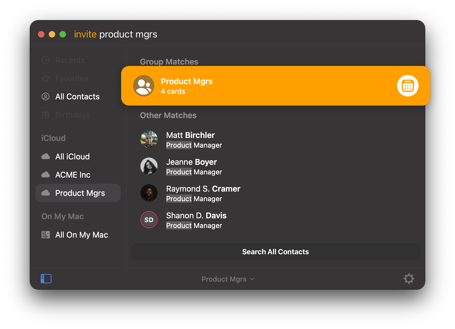Select ACME Inc in the sidebar
Viewport: 455px width, 329px height.
78,175
